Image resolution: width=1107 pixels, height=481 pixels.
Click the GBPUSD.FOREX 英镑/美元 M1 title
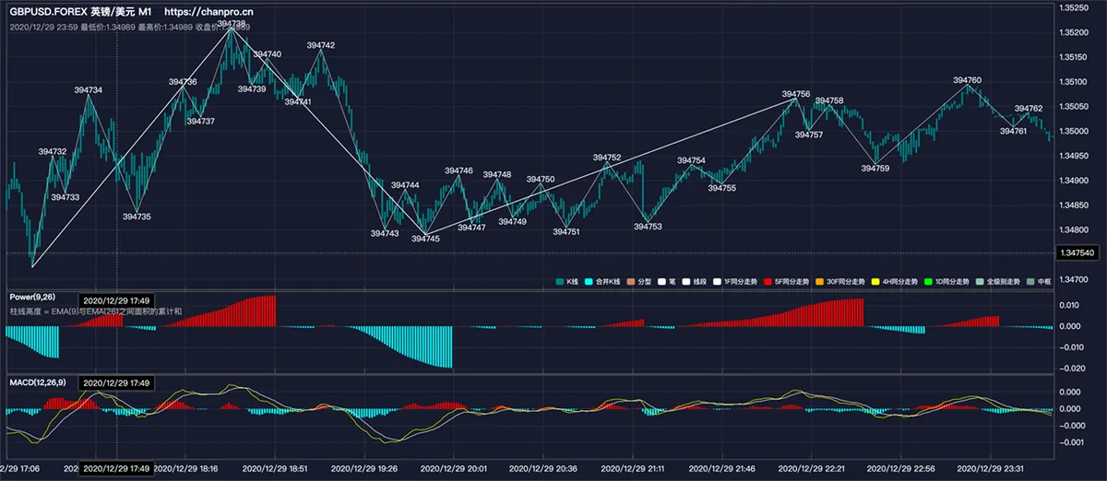81,12
